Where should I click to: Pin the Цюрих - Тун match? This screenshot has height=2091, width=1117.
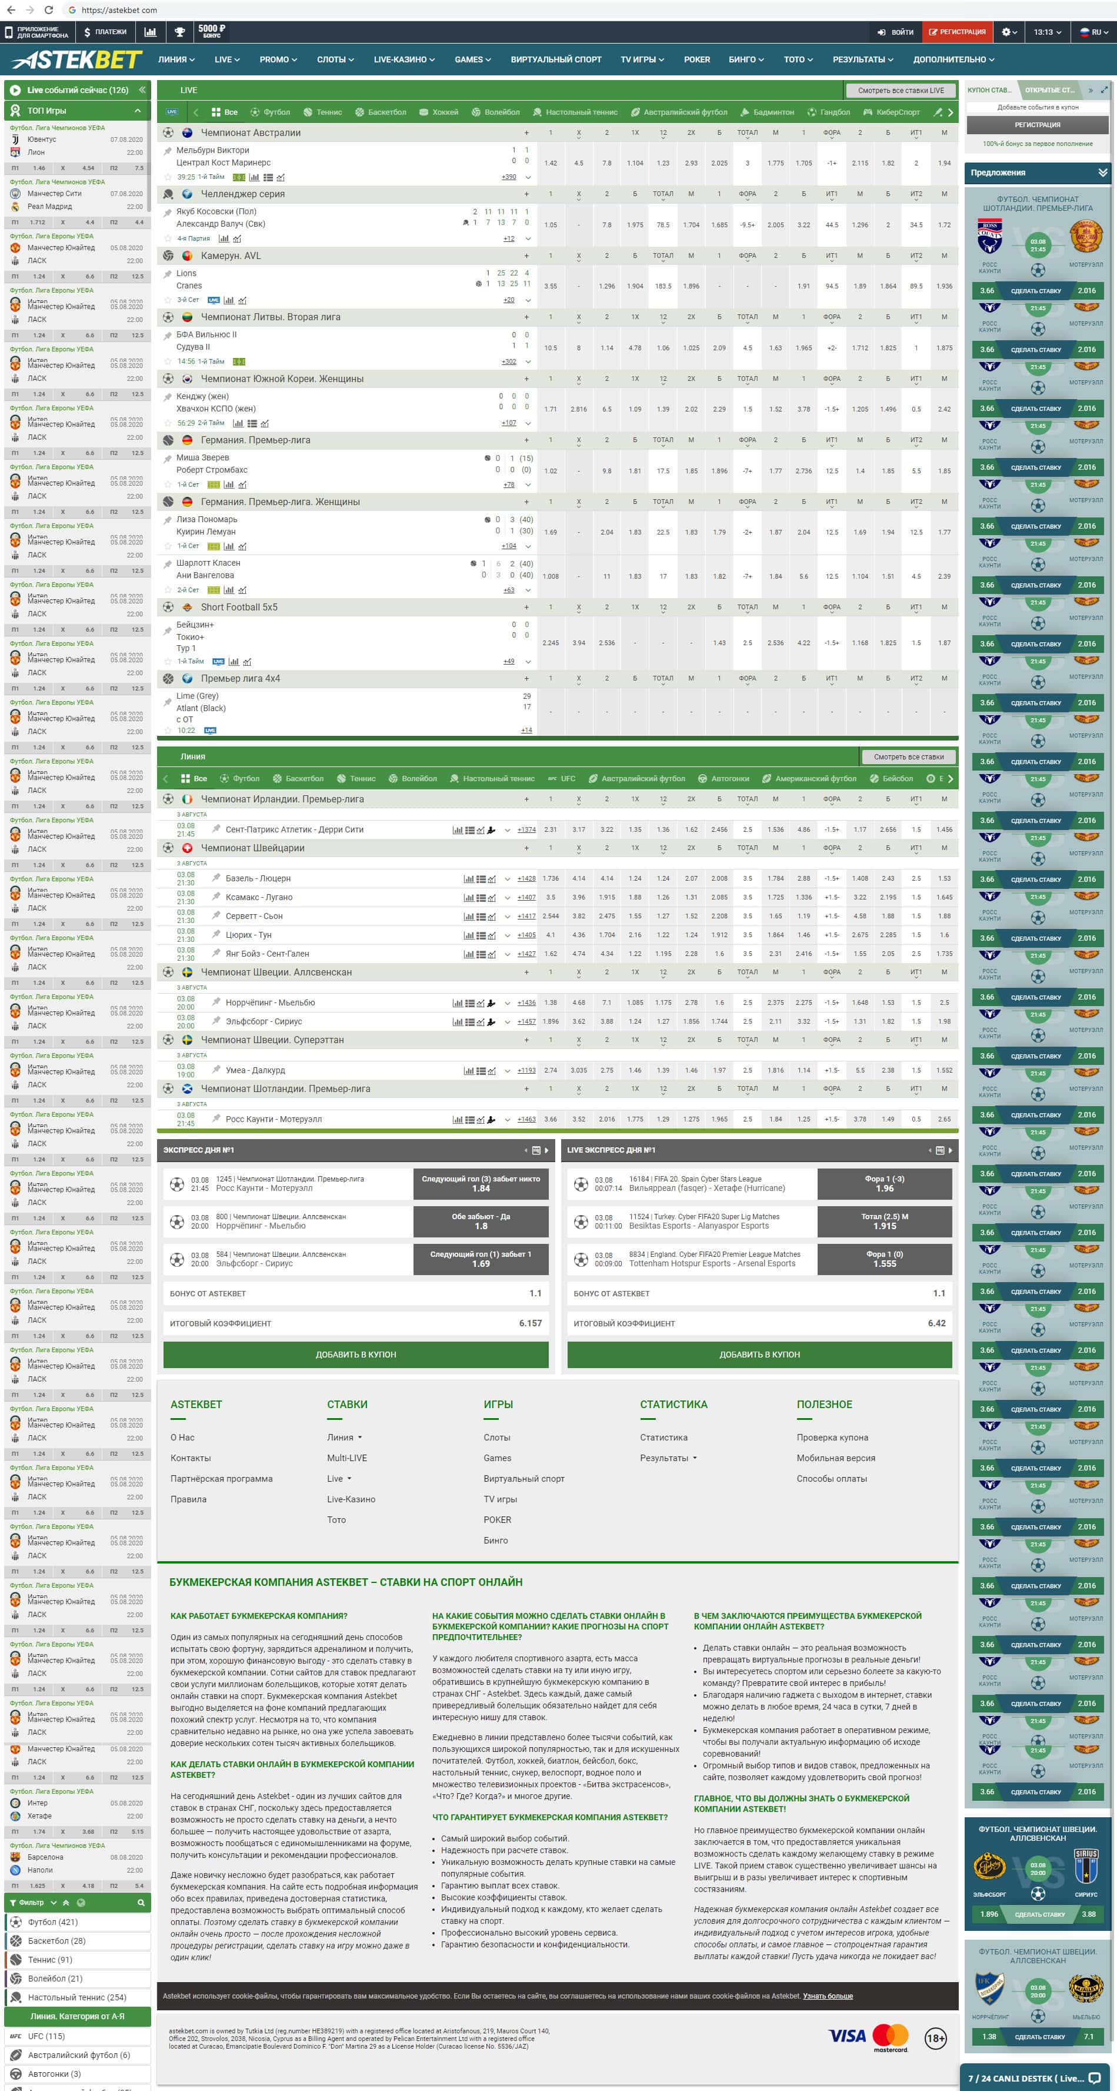coord(216,934)
